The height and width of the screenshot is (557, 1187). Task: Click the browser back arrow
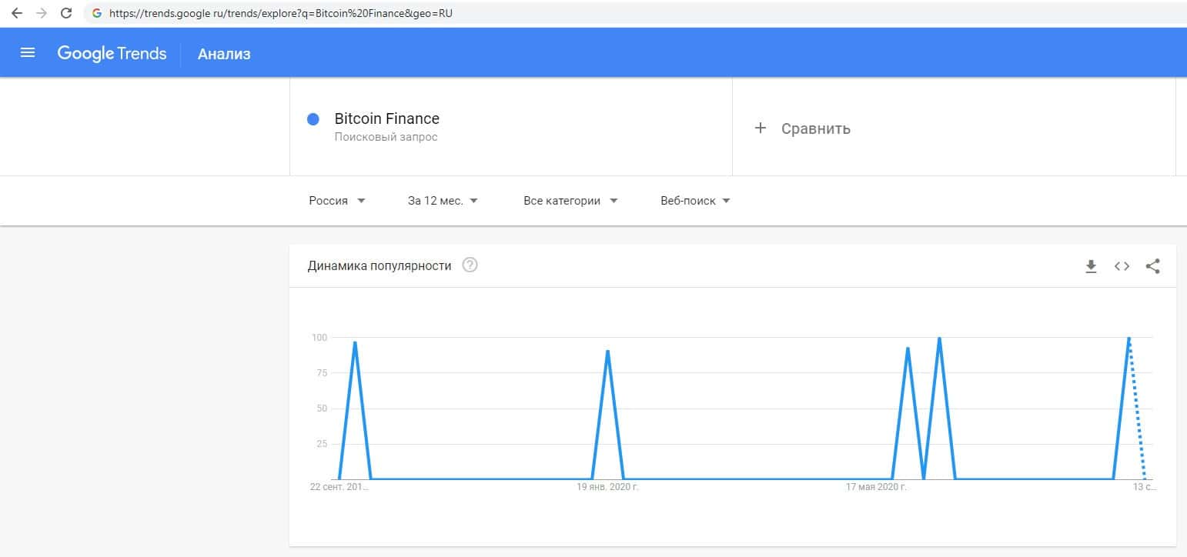[x=17, y=13]
